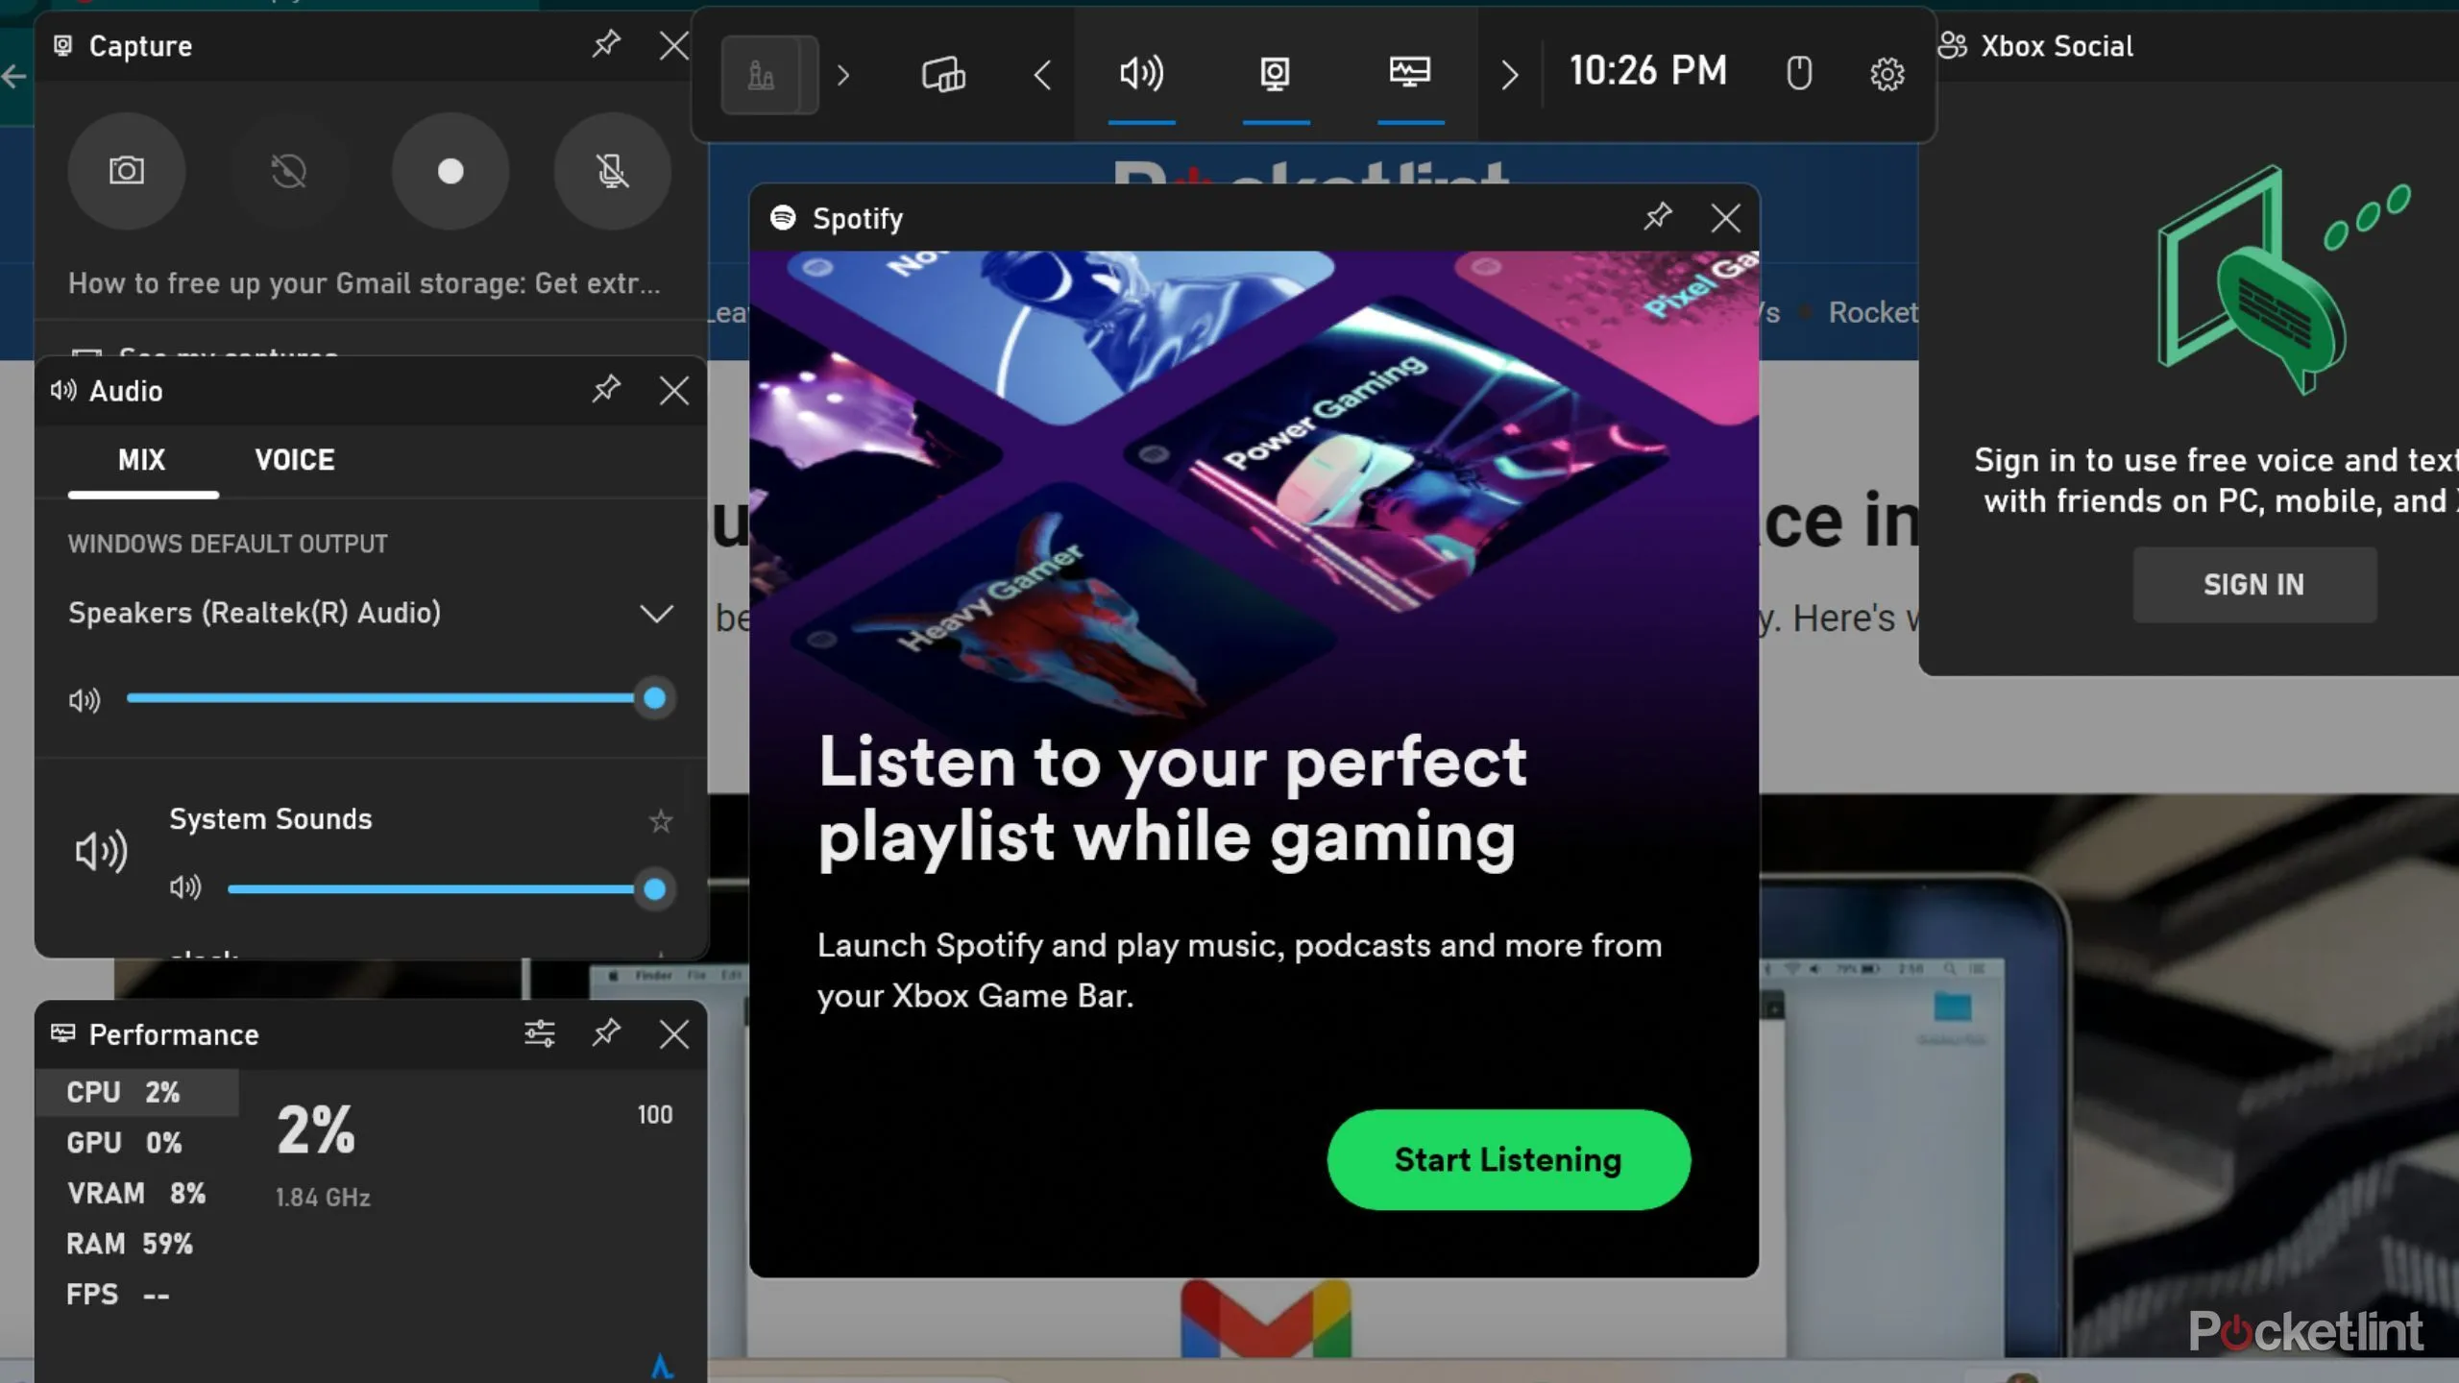Start recording with the record button
The width and height of the screenshot is (2459, 1383).
(x=450, y=171)
